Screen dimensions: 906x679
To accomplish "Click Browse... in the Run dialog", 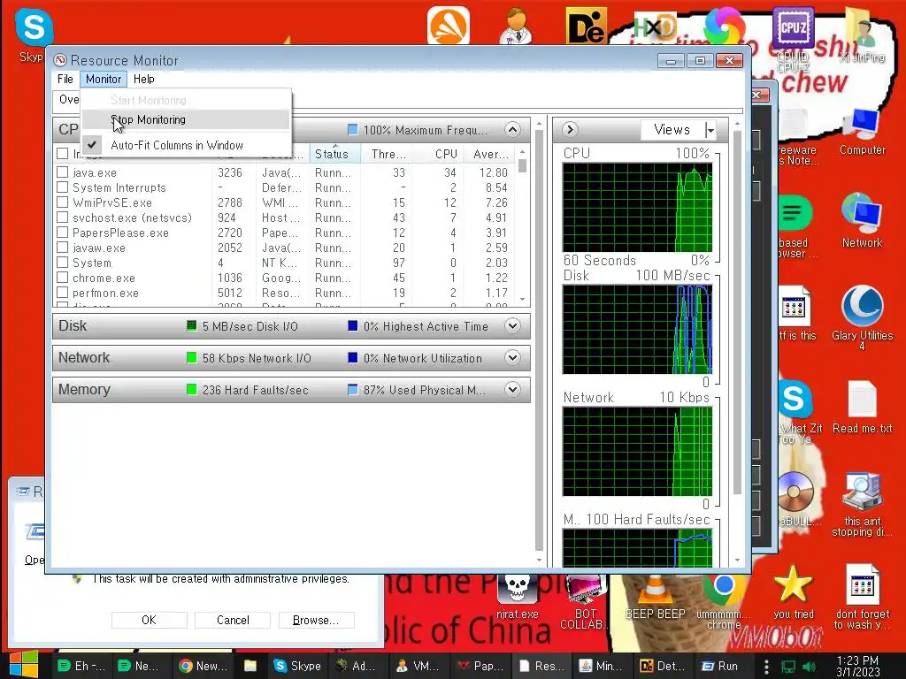I will (316, 620).
